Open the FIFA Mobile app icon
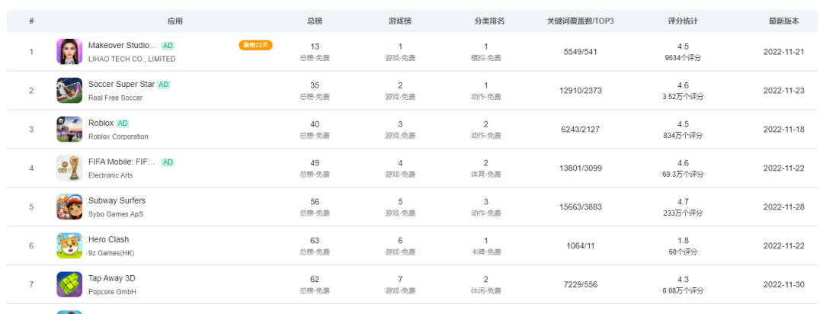The height and width of the screenshot is (314, 823). click(x=69, y=168)
